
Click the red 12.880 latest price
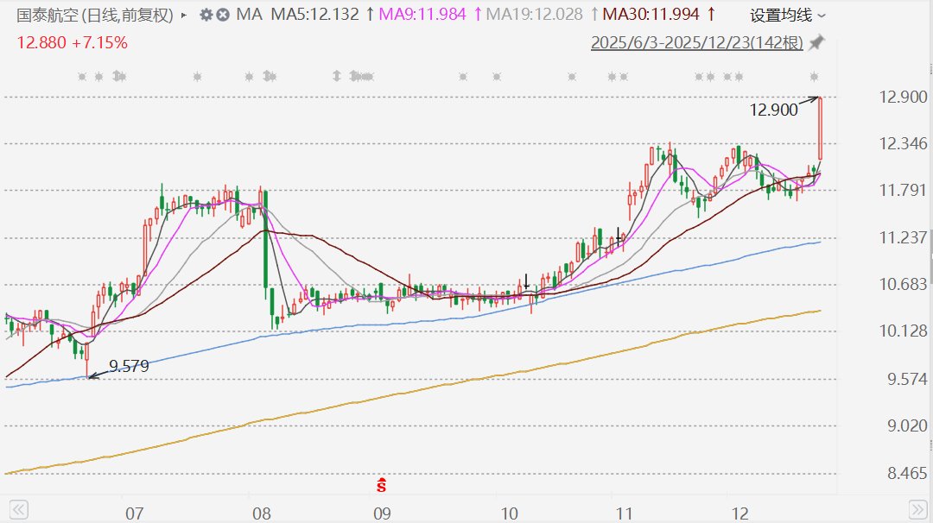41,43
